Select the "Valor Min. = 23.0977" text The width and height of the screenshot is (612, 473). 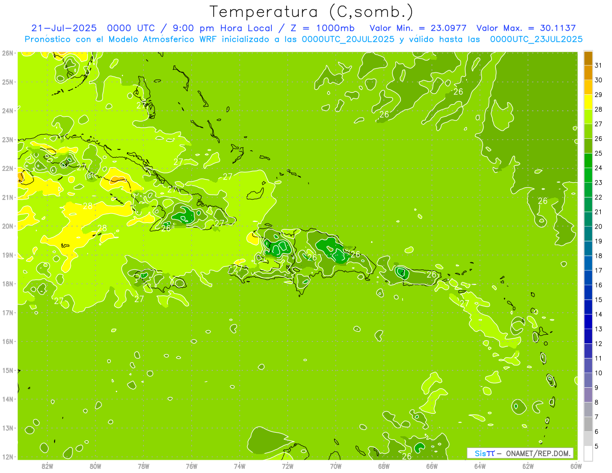pyautogui.click(x=418, y=28)
